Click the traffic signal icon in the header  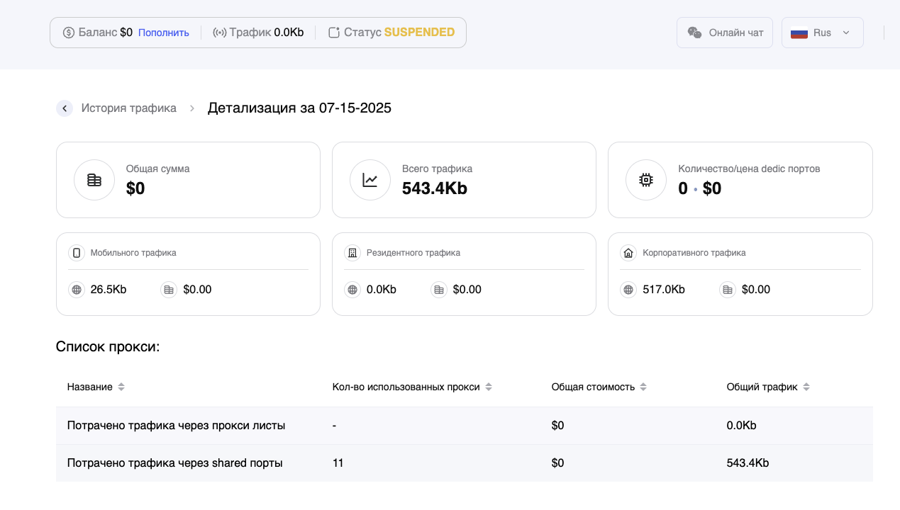point(220,33)
